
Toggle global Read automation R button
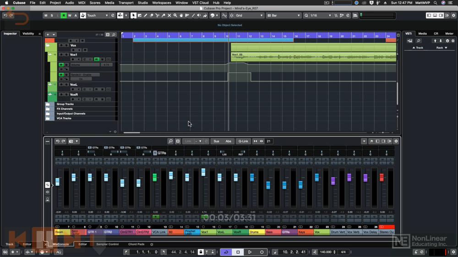point(64,16)
